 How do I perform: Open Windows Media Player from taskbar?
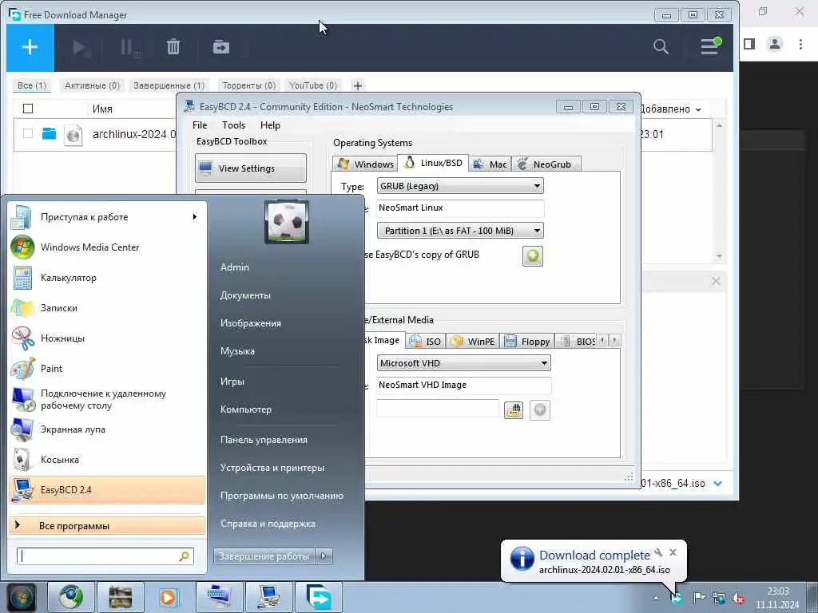[169, 597]
